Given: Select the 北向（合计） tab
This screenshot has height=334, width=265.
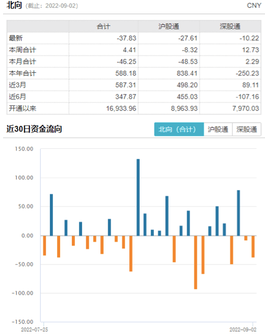Looking at the screenshot, I should [179, 129].
